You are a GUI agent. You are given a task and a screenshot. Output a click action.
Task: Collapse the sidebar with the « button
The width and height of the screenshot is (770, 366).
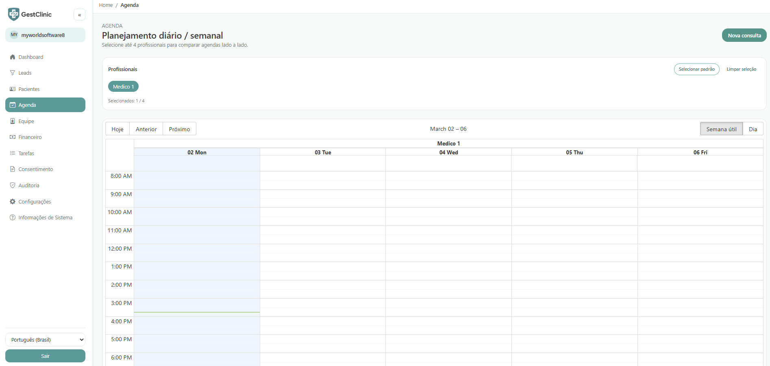(x=79, y=14)
